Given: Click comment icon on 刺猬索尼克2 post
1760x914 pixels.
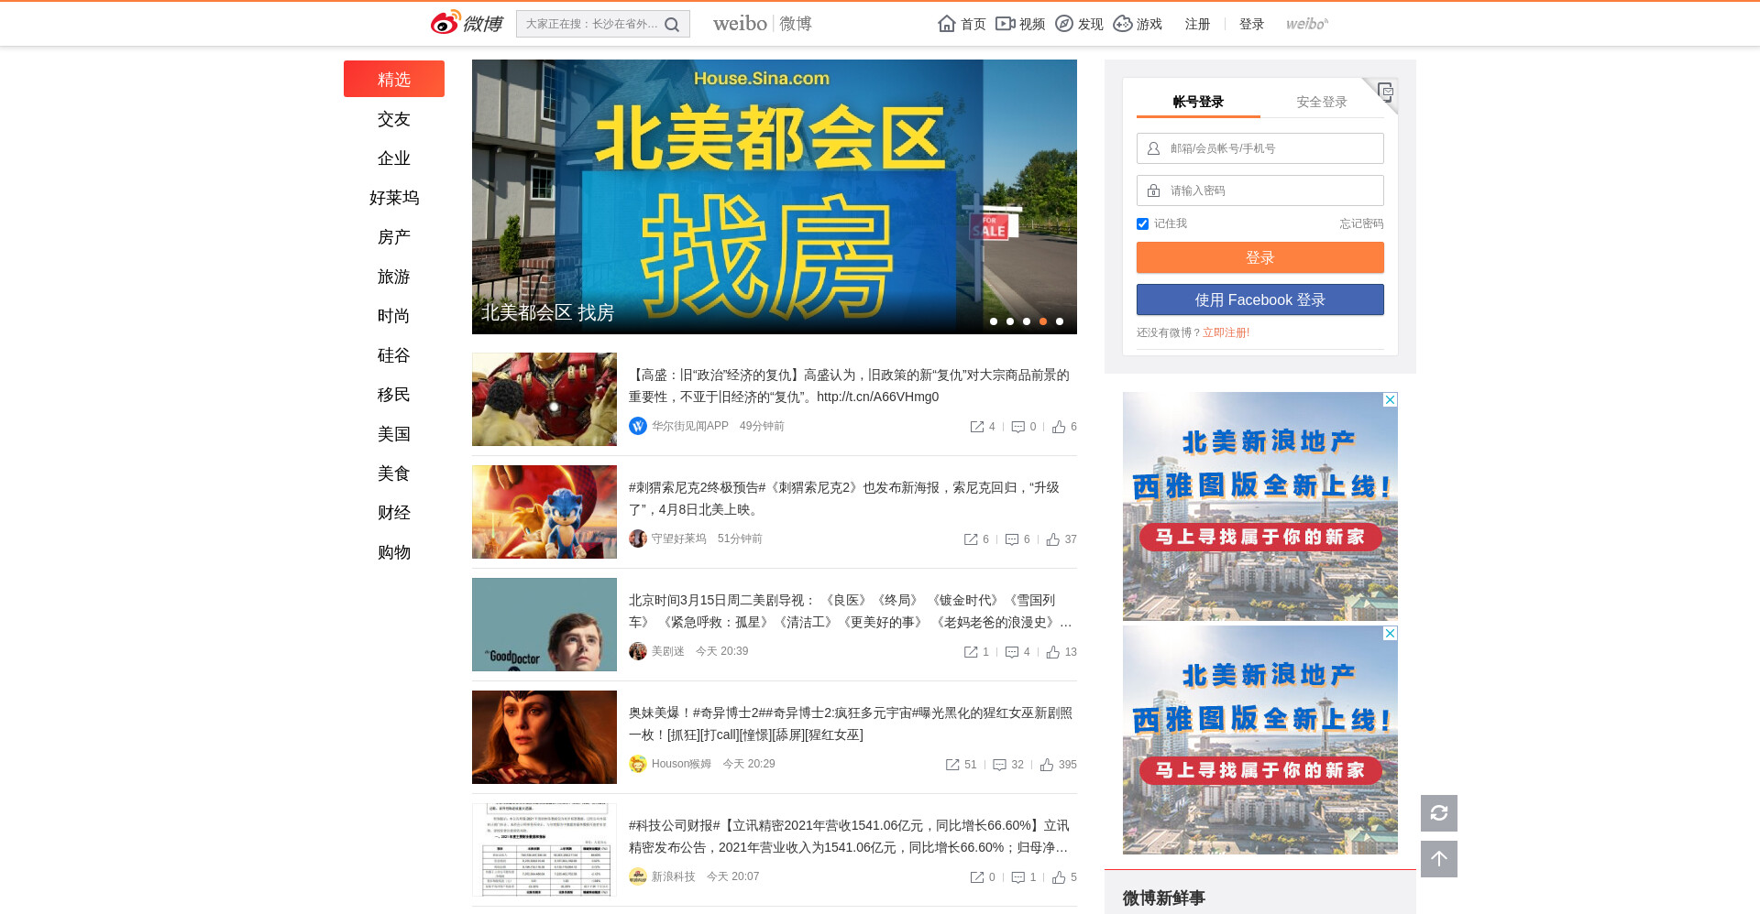Looking at the screenshot, I should [1012, 539].
